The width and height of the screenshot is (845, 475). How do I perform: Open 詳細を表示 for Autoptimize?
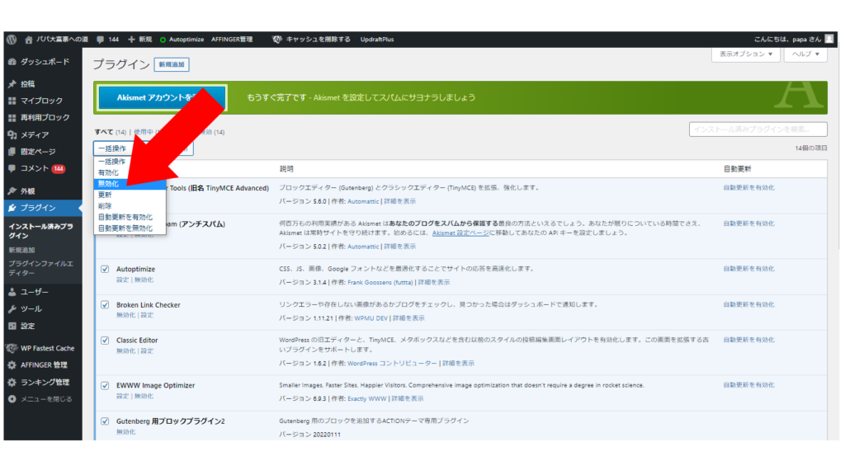tap(434, 282)
